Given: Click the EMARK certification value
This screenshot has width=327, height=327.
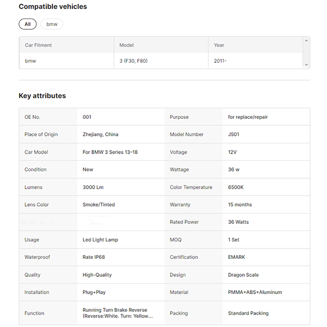Looking at the screenshot, I should coord(237,257).
